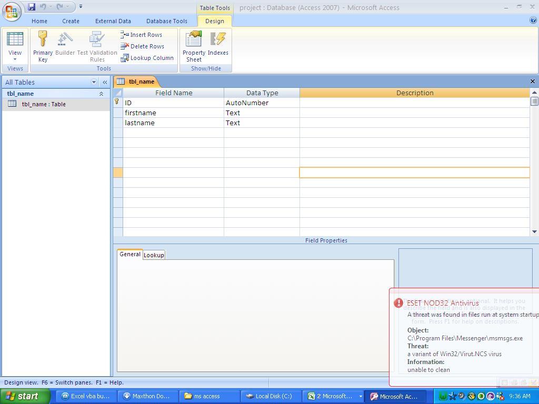Save using the Quick Access floppy icon
539x404 pixels.
tap(32, 6)
